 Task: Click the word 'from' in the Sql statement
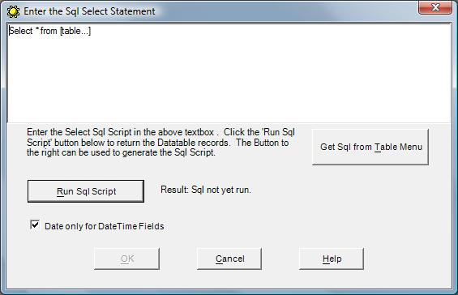(49, 31)
